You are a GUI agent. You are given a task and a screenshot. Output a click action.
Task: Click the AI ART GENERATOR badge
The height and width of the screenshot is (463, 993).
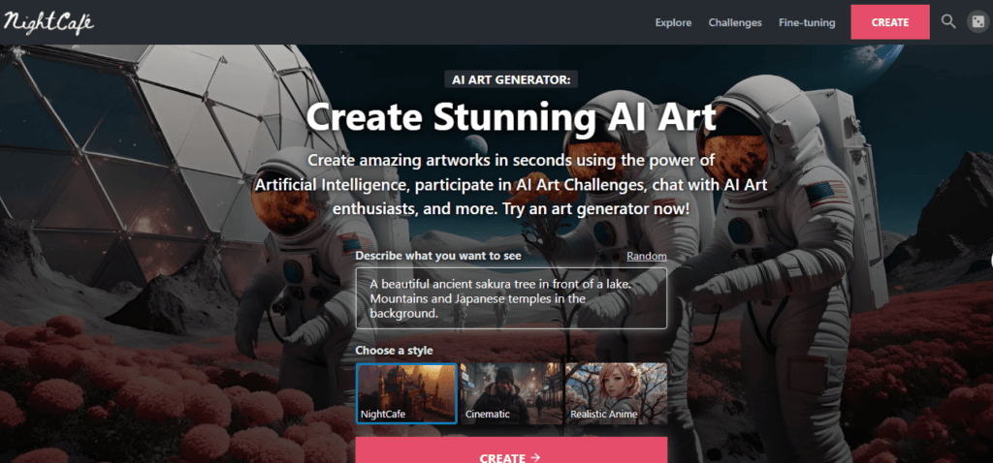(x=511, y=79)
